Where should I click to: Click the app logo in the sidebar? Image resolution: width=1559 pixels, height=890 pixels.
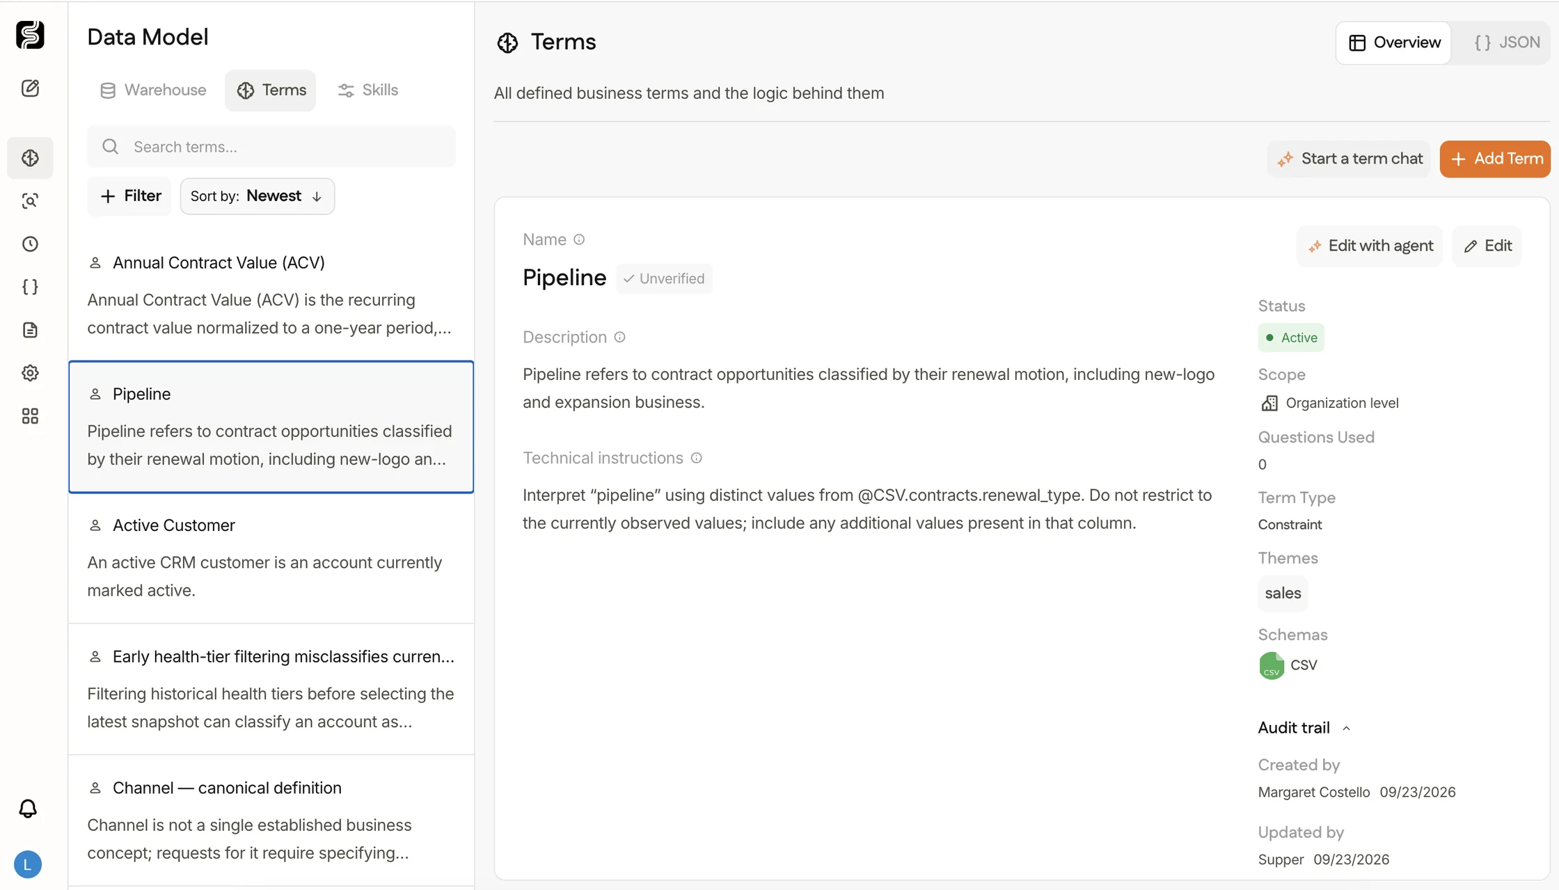click(x=30, y=35)
